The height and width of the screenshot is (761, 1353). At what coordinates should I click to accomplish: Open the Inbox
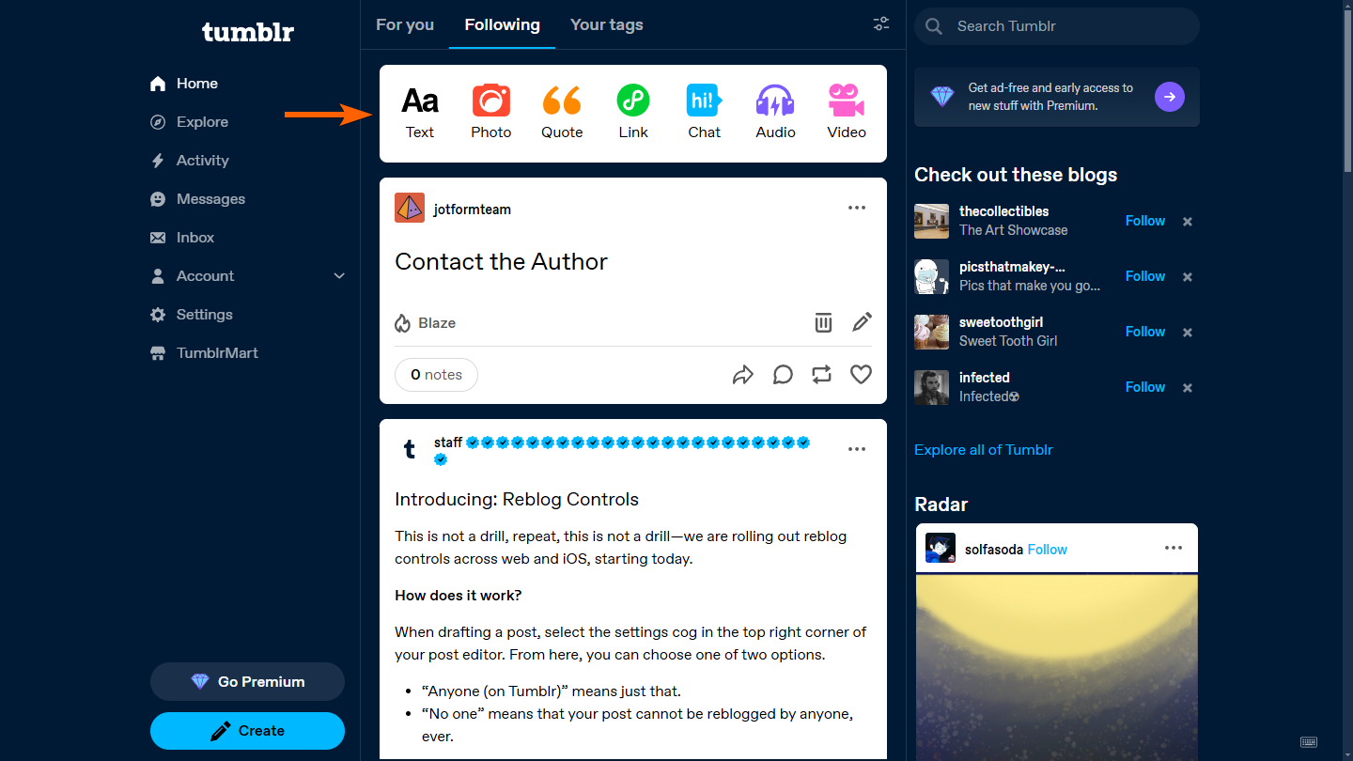182,238
